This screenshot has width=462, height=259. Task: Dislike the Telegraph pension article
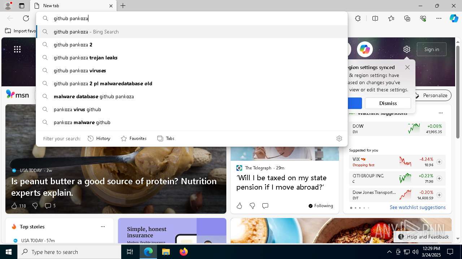pyautogui.click(x=252, y=206)
